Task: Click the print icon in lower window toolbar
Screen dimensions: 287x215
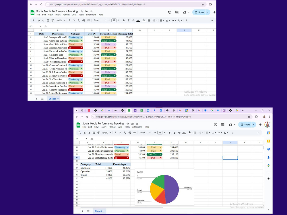Action: pos(94,133)
